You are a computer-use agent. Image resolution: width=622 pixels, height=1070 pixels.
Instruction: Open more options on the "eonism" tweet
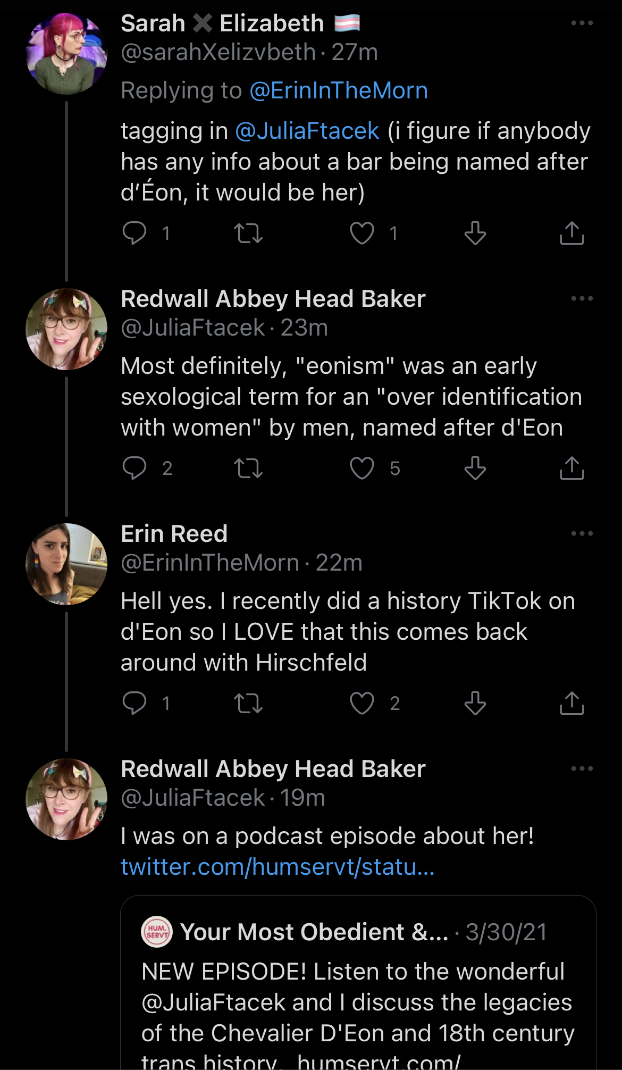582,299
